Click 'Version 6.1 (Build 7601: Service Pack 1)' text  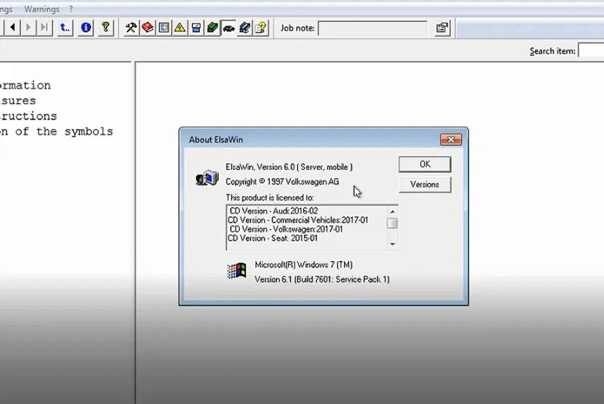coord(322,279)
